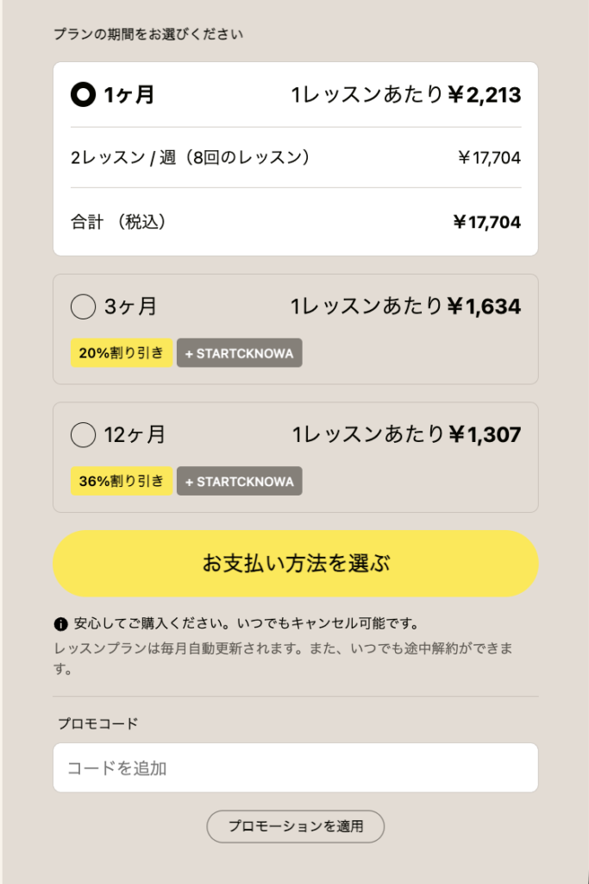Image resolution: width=589 pixels, height=884 pixels.
Task: Click the +STARTCKNOWA tag on the 3ヶ月 plan
Action: tap(239, 352)
